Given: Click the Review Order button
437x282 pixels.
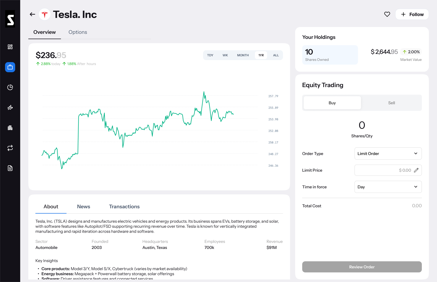Looking at the screenshot, I should (362, 267).
